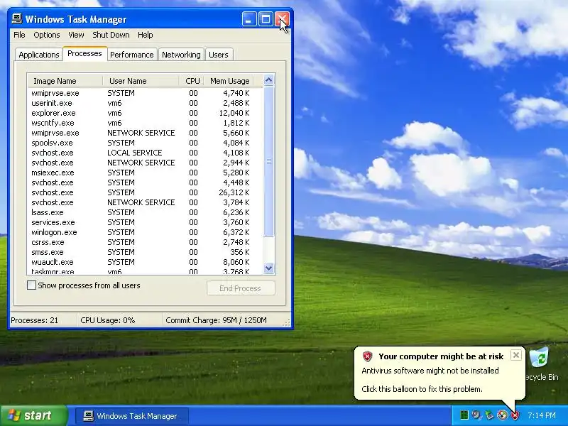Select the taskmgr.exe process row
Viewport: 568px width, 426px height.
coord(145,271)
